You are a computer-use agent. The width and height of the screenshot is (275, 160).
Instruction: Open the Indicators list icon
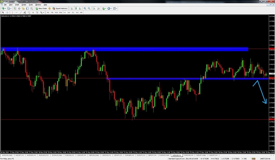(103, 8)
